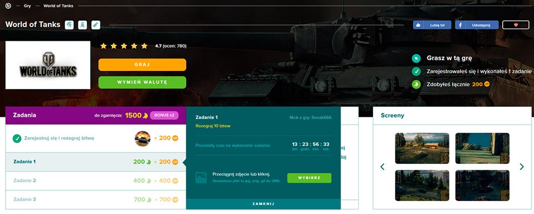Open the Zarejestruj się i rozegraj bitwę task
Viewport: 534px width, 214px height.
click(x=96, y=138)
